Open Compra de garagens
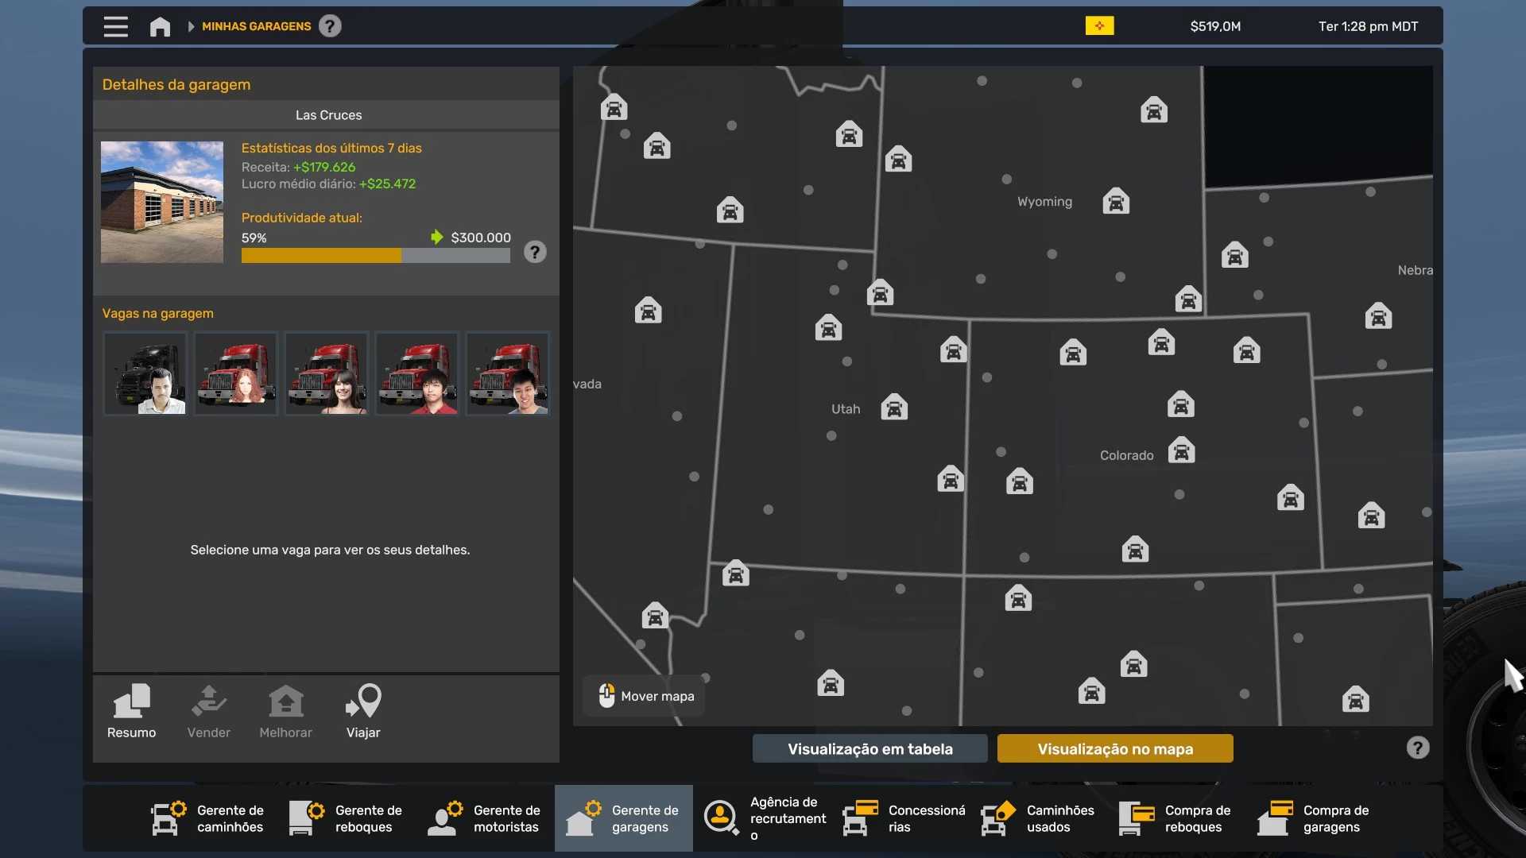1526x858 pixels. pos(1315,818)
